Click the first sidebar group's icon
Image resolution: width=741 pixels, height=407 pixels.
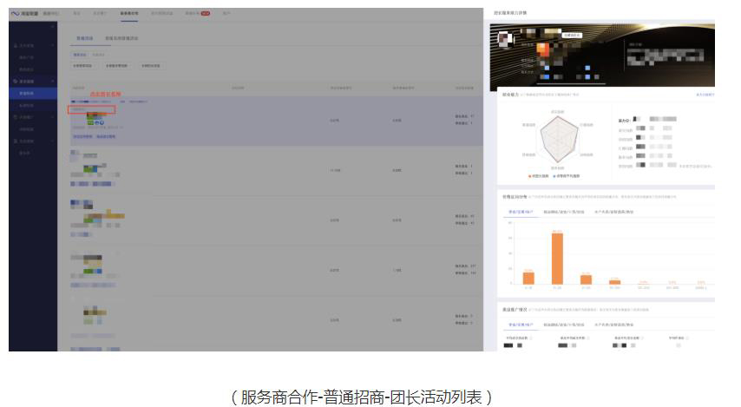point(15,45)
